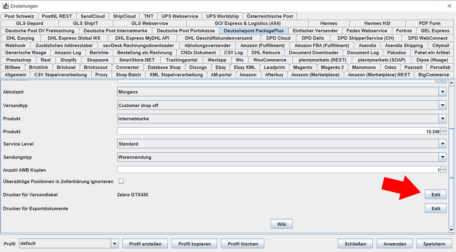This screenshot has width=456, height=252.
Task: Select the plentymarkets (REST) tab
Action: click(x=322, y=60)
